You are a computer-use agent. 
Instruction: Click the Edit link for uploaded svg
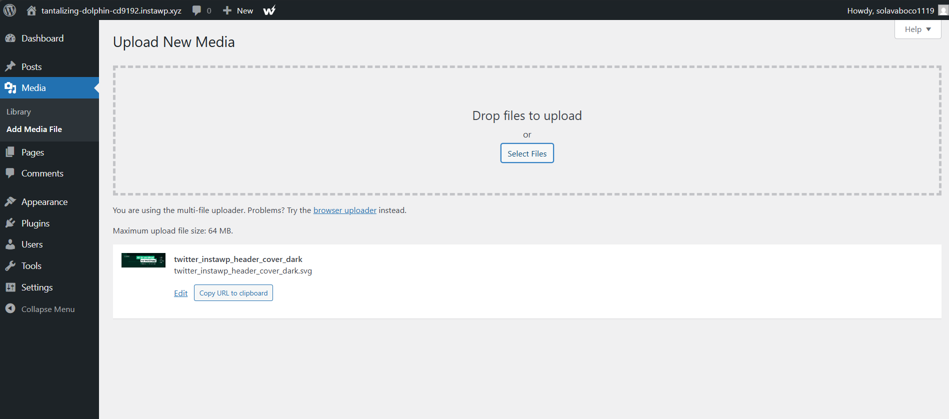coord(180,293)
